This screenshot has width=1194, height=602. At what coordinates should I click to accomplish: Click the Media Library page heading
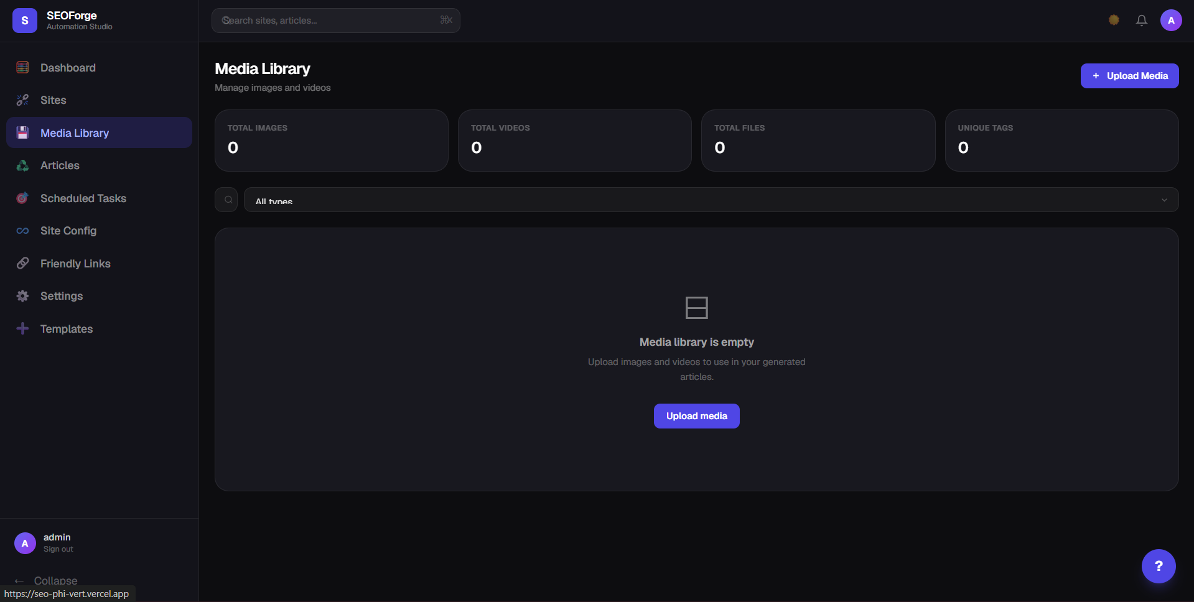coord(263,68)
